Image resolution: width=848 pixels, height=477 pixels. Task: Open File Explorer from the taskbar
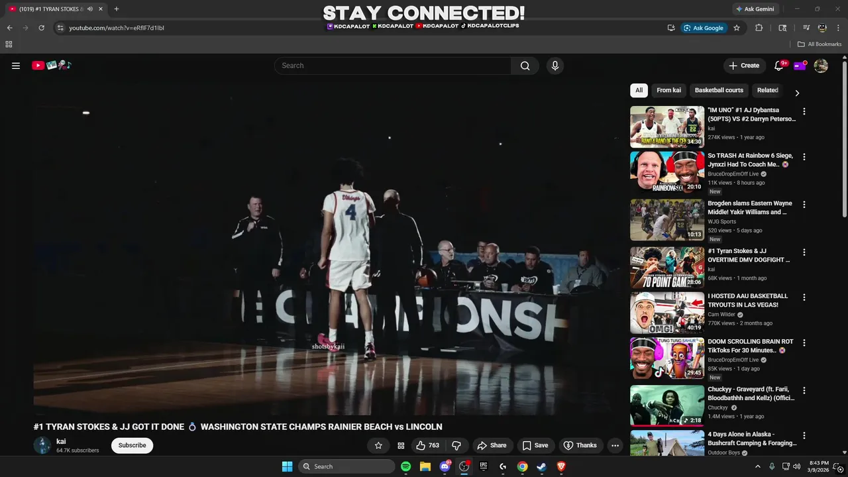425,466
